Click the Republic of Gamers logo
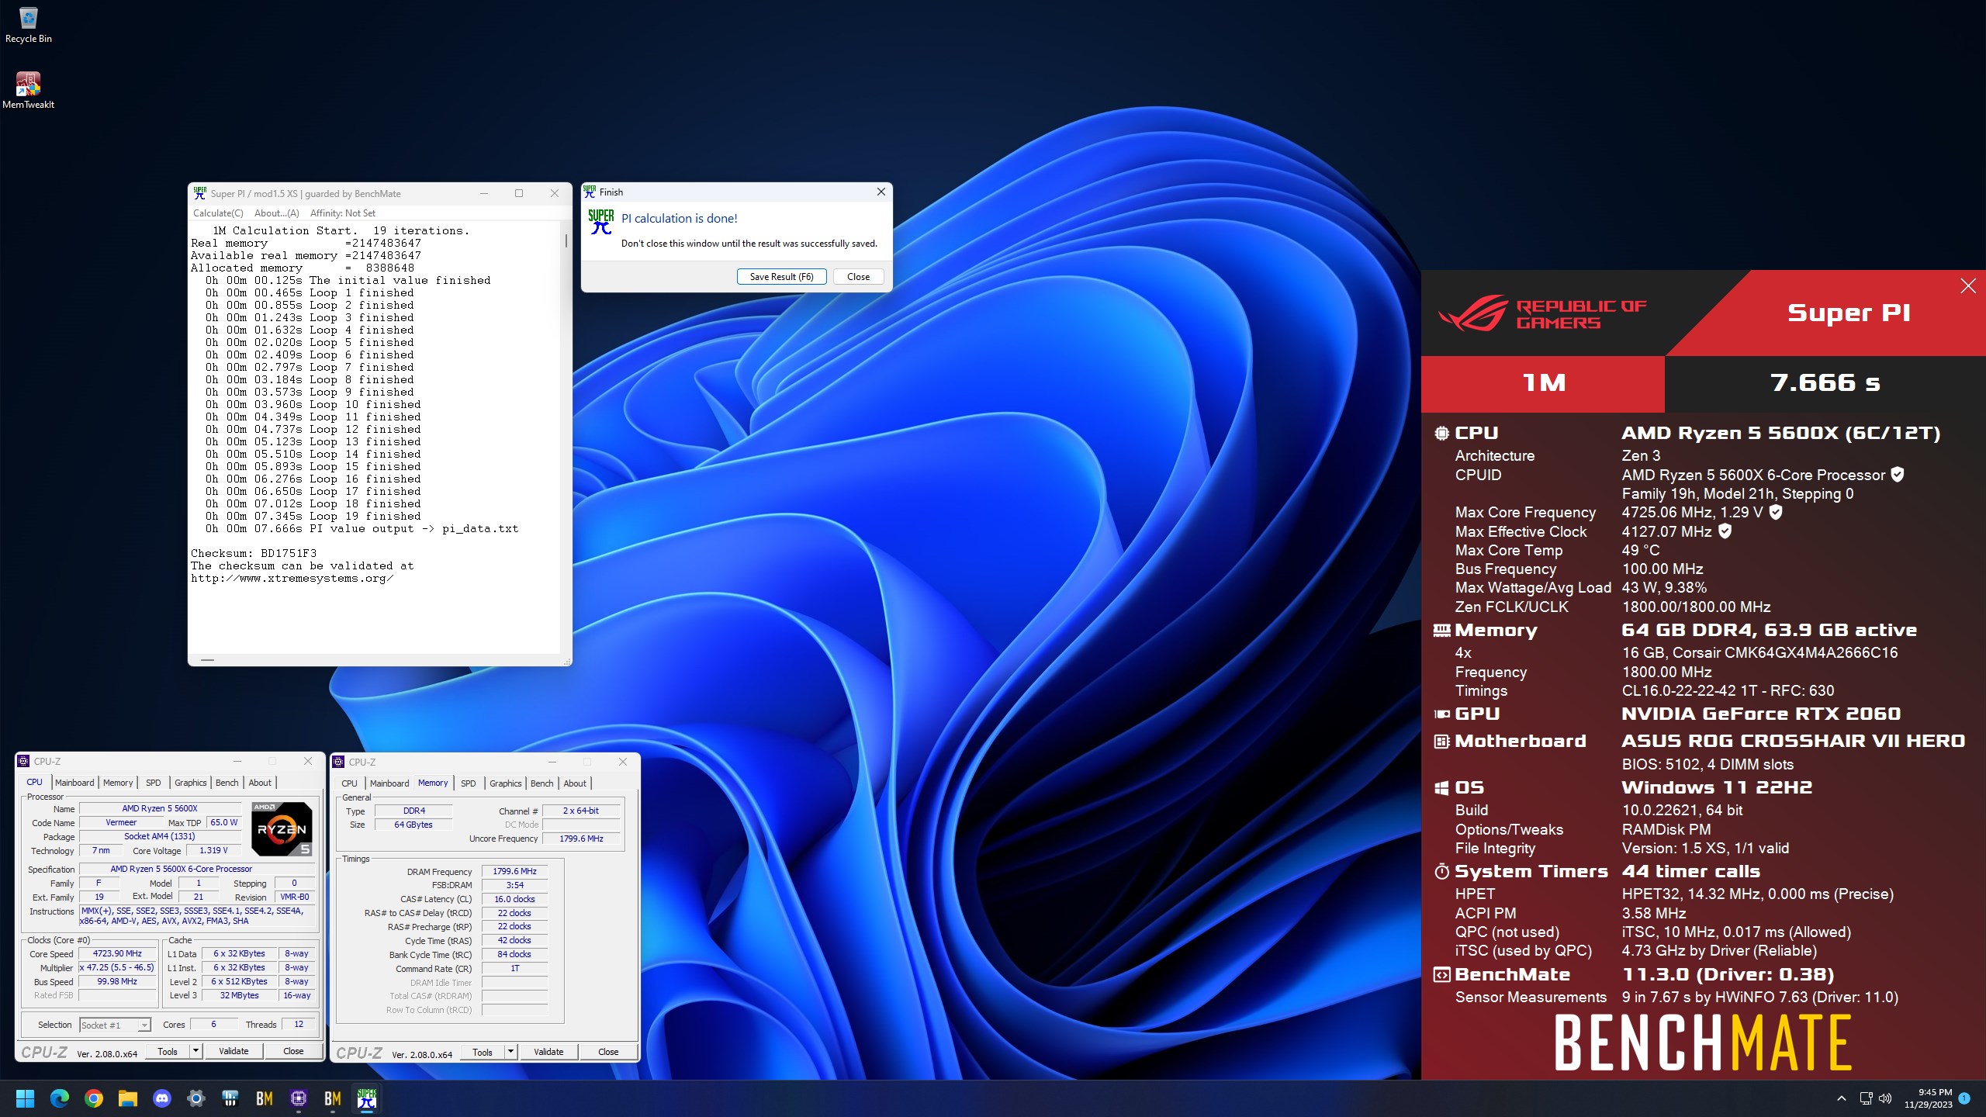 1542,314
